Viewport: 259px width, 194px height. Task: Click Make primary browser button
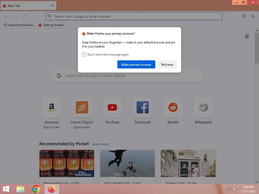click(x=136, y=64)
